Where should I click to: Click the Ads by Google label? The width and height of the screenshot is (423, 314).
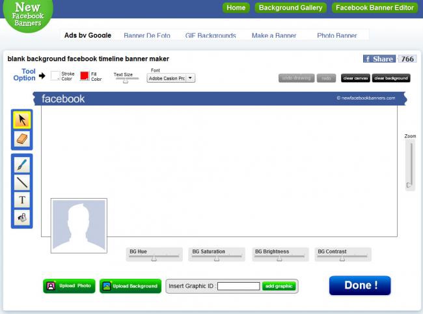(x=88, y=35)
